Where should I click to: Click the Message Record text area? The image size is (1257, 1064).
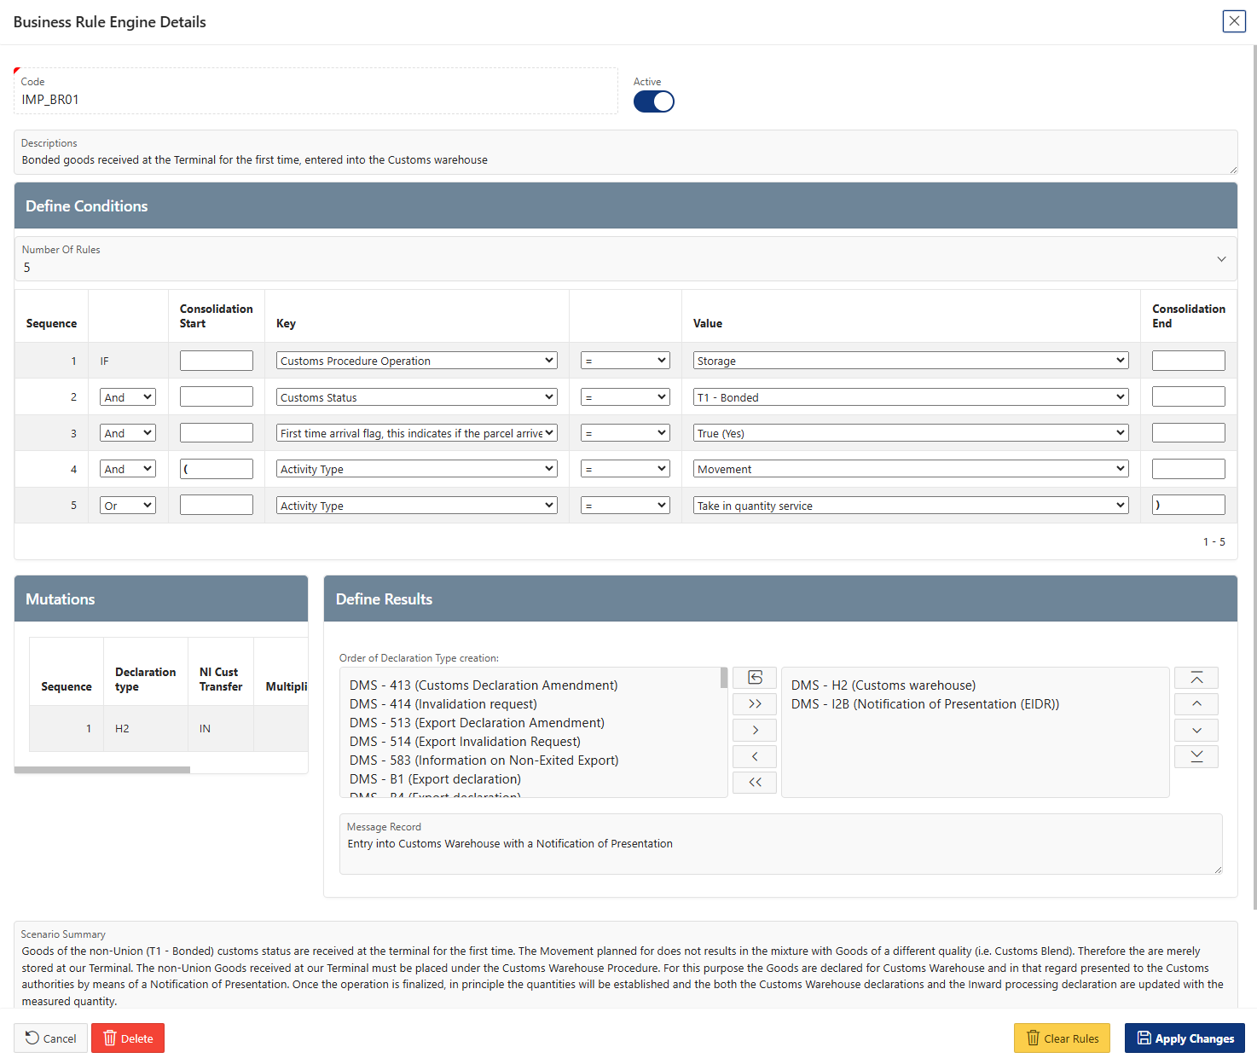click(x=781, y=844)
